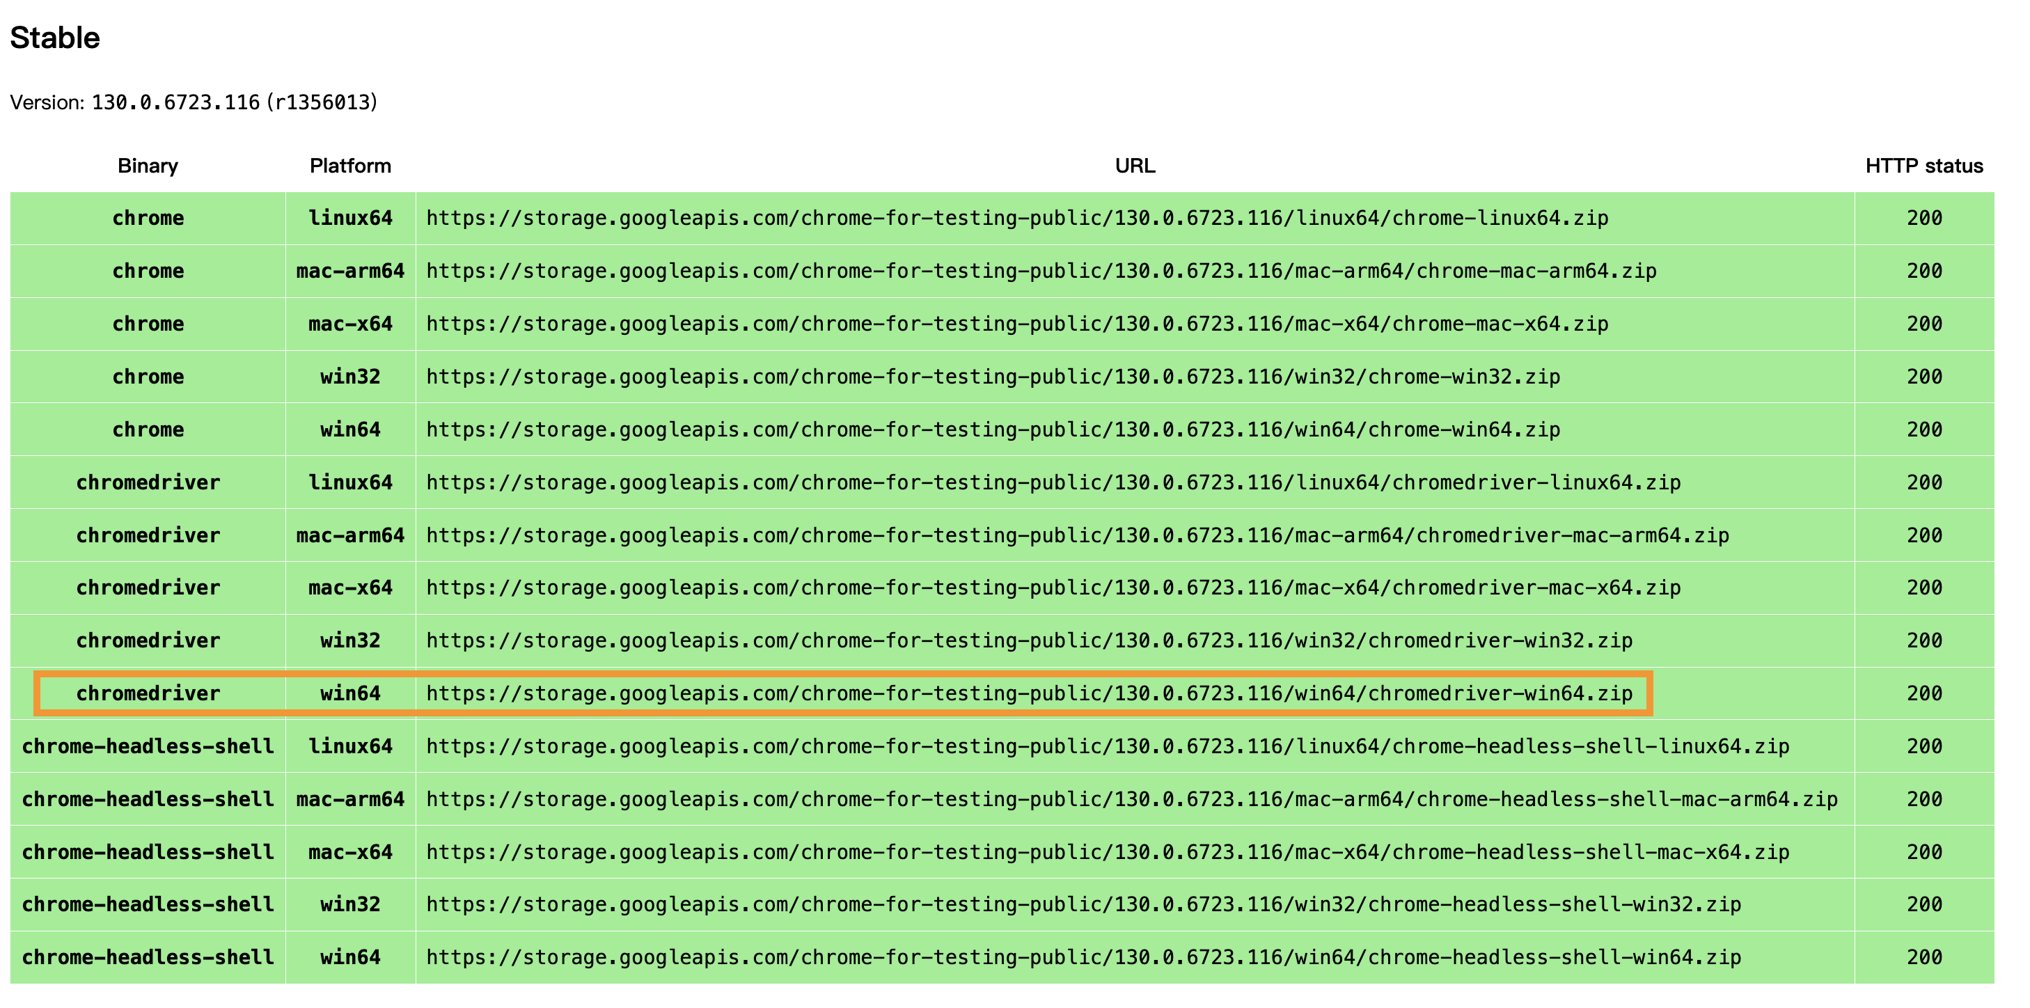Click the chrome mac-arm64 zip URL

click(x=1040, y=271)
